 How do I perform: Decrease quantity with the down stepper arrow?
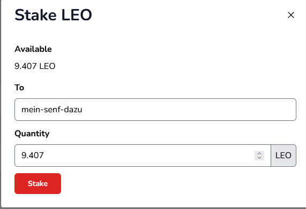click(x=259, y=158)
